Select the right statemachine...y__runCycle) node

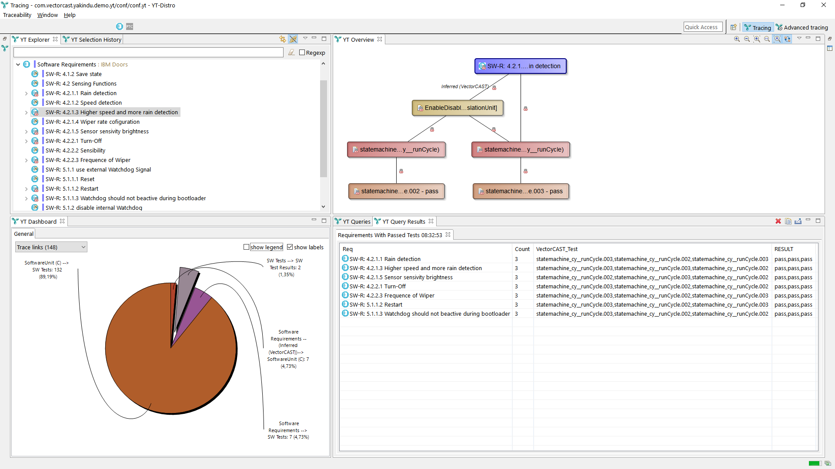point(521,149)
